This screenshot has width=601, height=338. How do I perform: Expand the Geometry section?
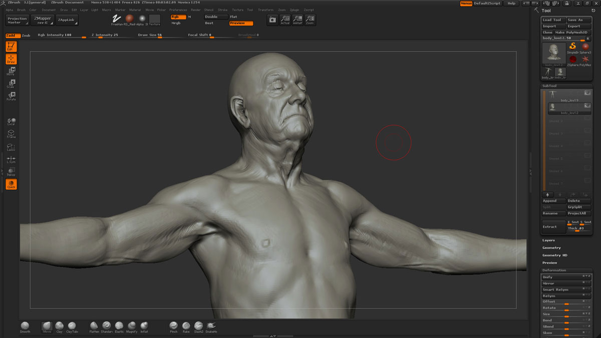pyautogui.click(x=551, y=248)
